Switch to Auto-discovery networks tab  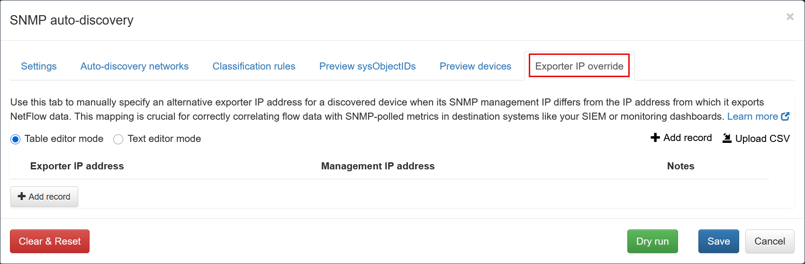(x=135, y=66)
